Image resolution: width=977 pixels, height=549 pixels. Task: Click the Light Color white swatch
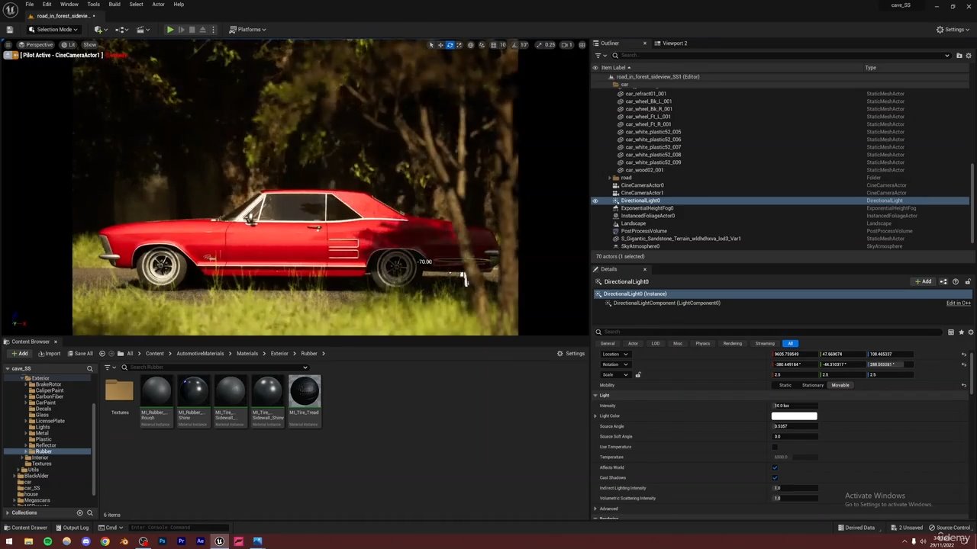[x=794, y=416]
